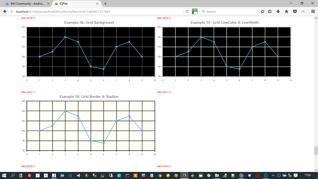Click the Example 57: Grid LineColor & LineWidth title

pyautogui.click(x=225, y=23)
